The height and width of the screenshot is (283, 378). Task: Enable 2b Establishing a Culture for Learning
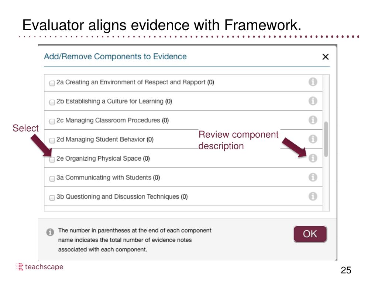(x=52, y=102)
